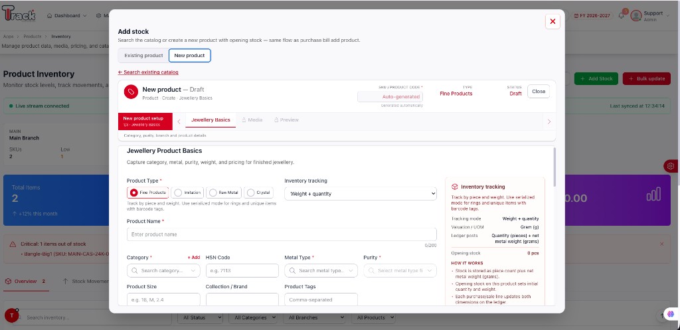Click the Product Name input field

(282, 234)
